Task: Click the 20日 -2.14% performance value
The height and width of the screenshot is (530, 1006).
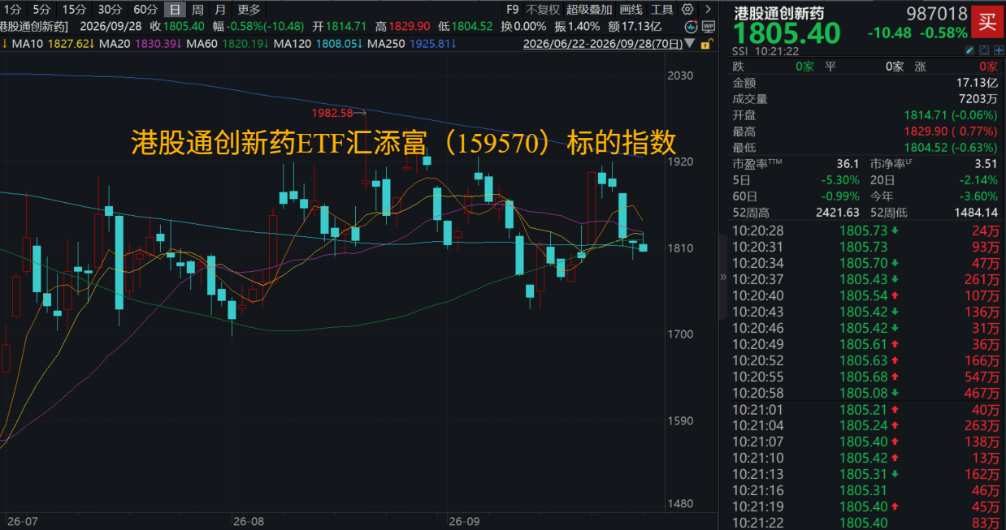Action: click(978, 180)
